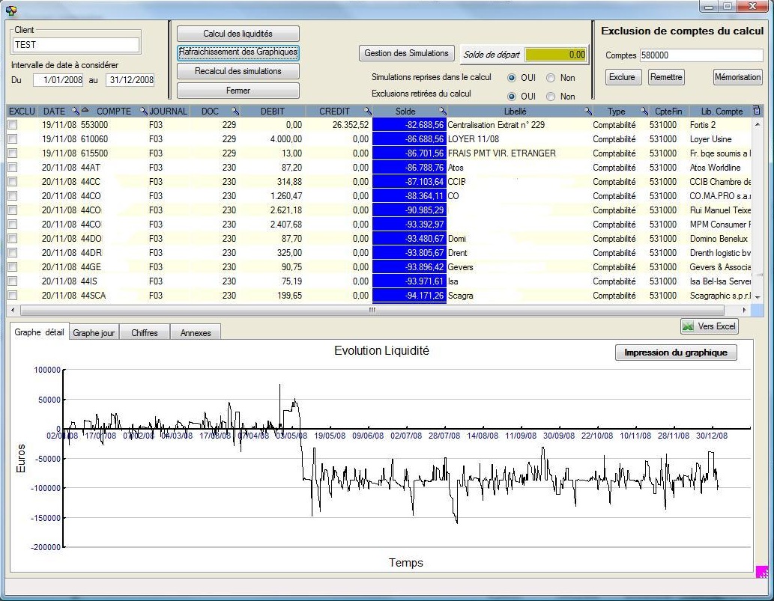The image size is (774, 601).
Task: Click Recalcul des simulations button
Action: click(x=238, y=71)
